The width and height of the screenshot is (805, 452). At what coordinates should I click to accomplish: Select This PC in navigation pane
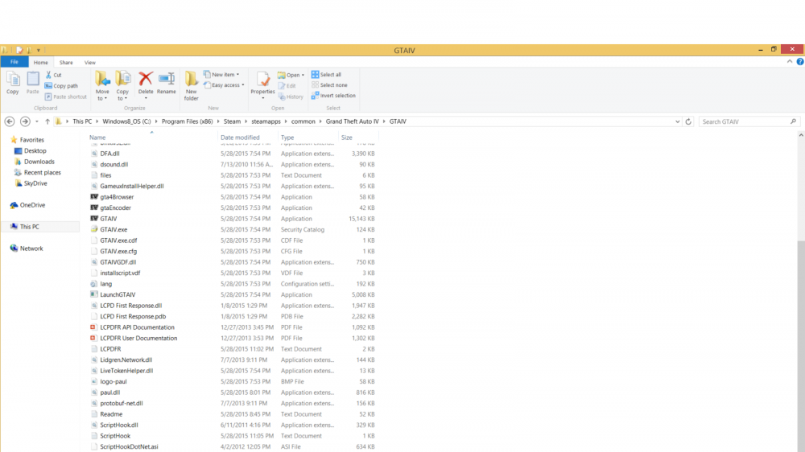tap(29, 227)
